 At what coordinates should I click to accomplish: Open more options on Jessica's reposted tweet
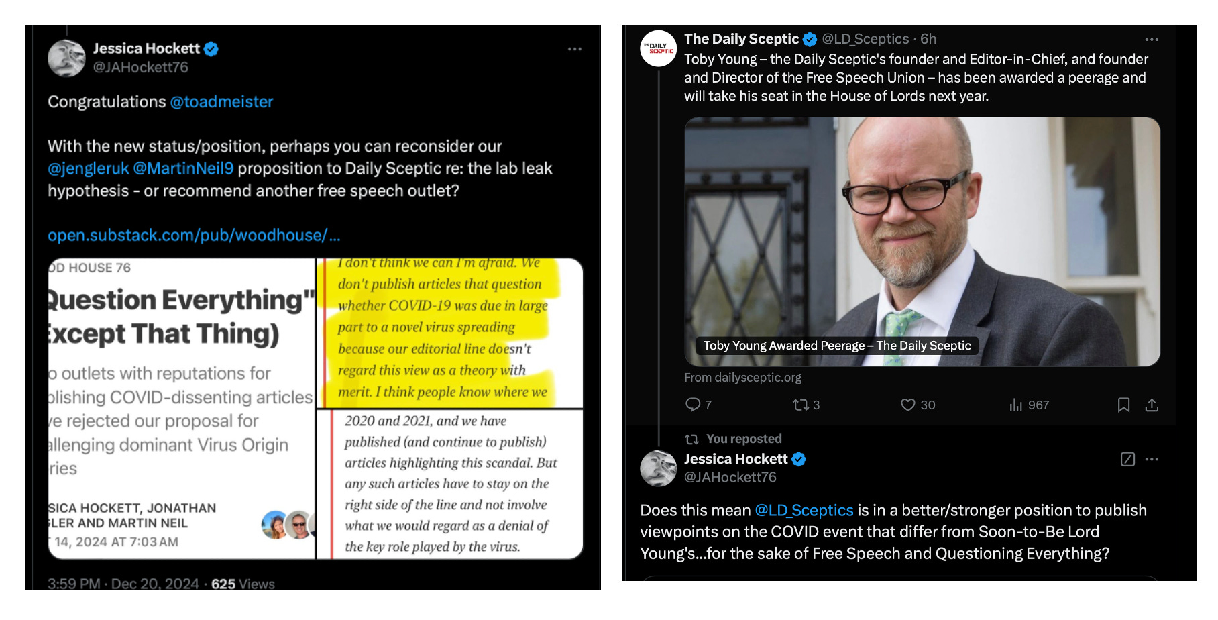tap(1152, 459)
